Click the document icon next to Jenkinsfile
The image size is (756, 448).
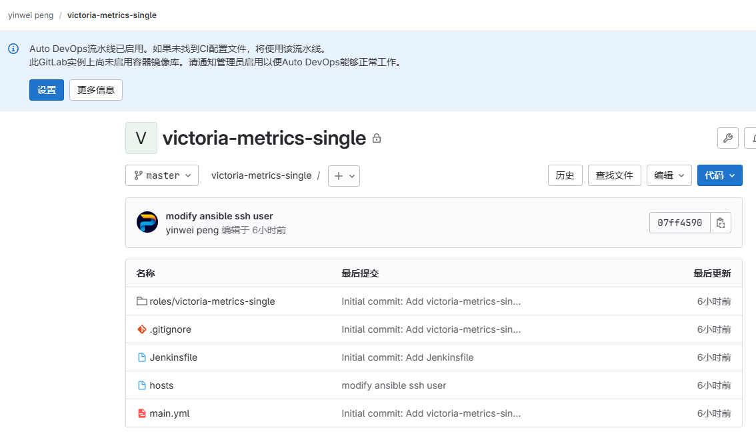click(142, 357)
